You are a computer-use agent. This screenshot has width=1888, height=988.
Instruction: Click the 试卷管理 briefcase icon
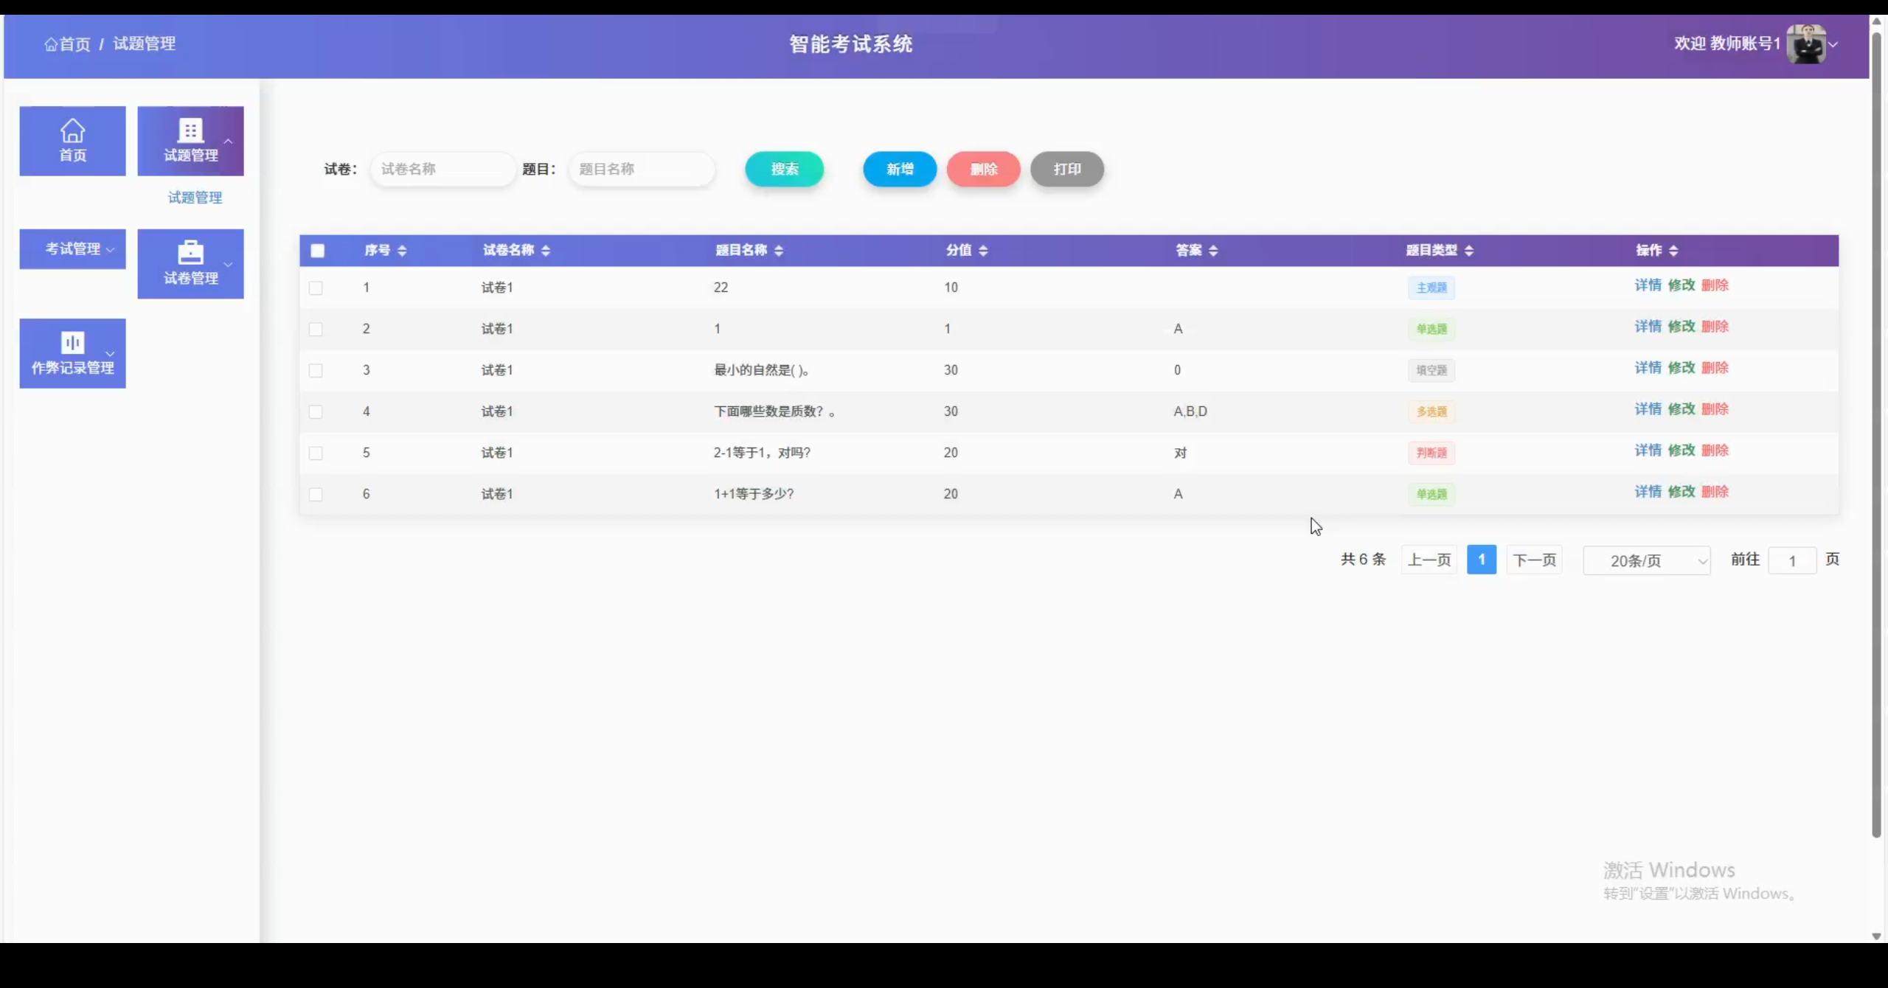190,253
